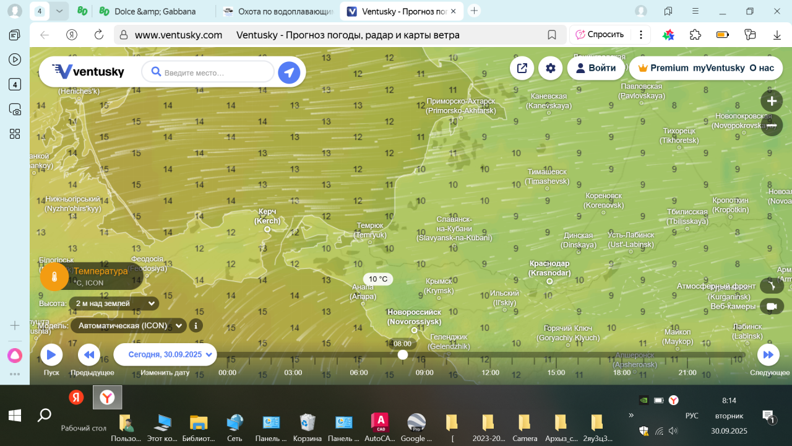Expand the browser tab group arrow

click(x=59, y=11)
